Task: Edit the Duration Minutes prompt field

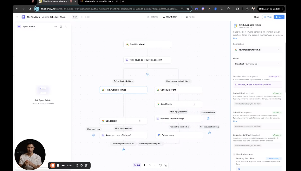Action: [x=257, y=85]
